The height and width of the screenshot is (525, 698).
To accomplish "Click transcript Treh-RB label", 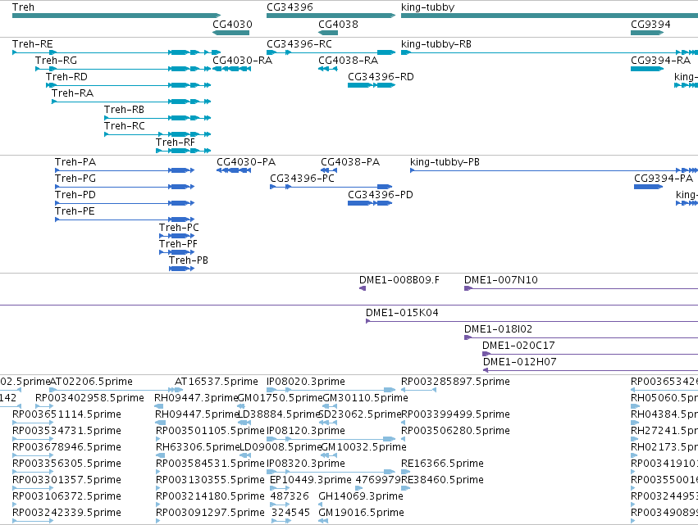I will tap(124, 110).
